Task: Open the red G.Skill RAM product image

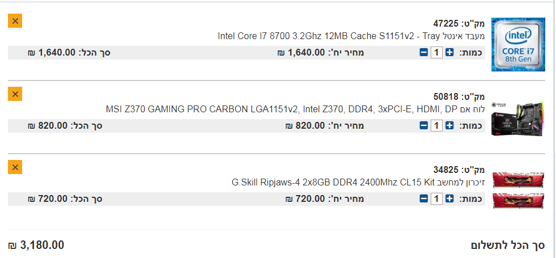Action: pos(518,190)
